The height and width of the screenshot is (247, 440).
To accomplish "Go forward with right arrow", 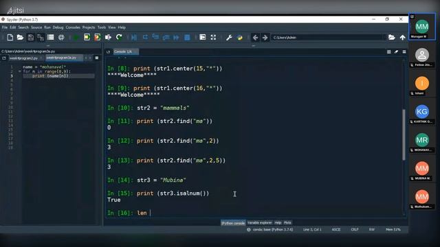I will point(265,37).
